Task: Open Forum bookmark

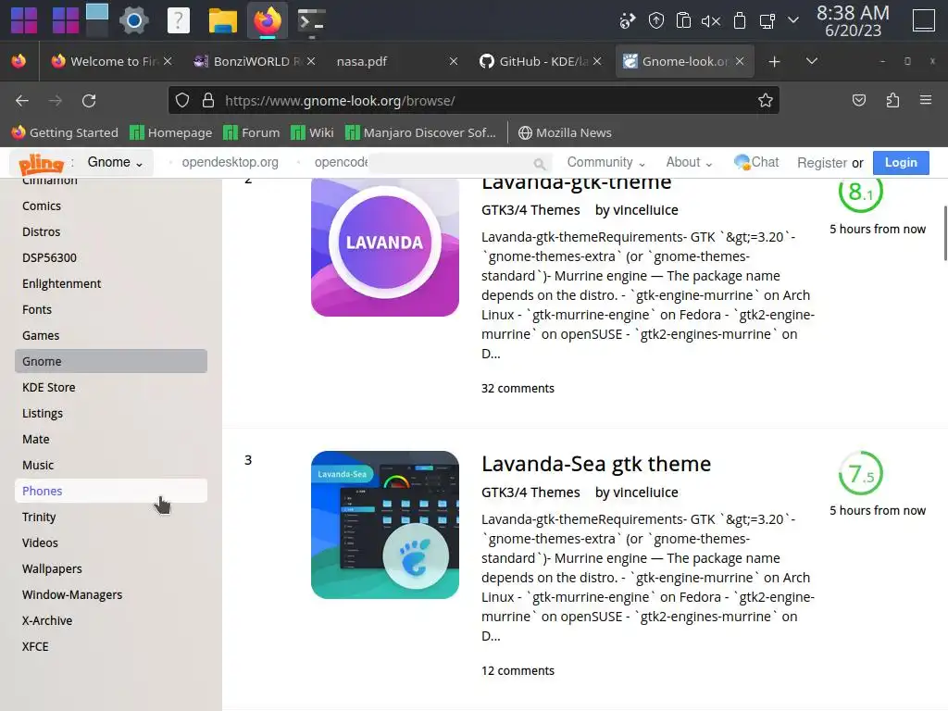Action: coord(252,132)
